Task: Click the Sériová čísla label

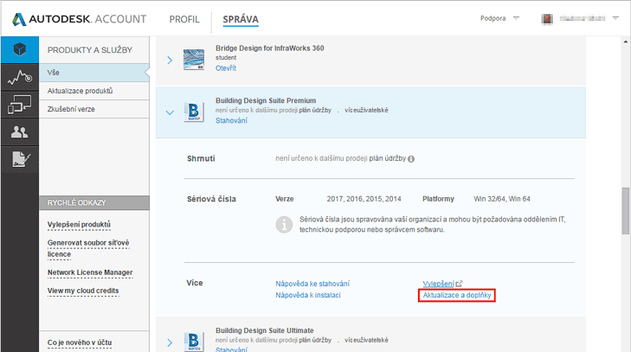Action: coord(211,199)
